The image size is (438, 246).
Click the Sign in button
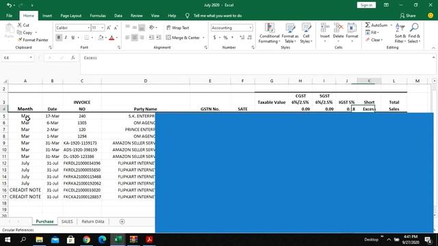[366, 5]
